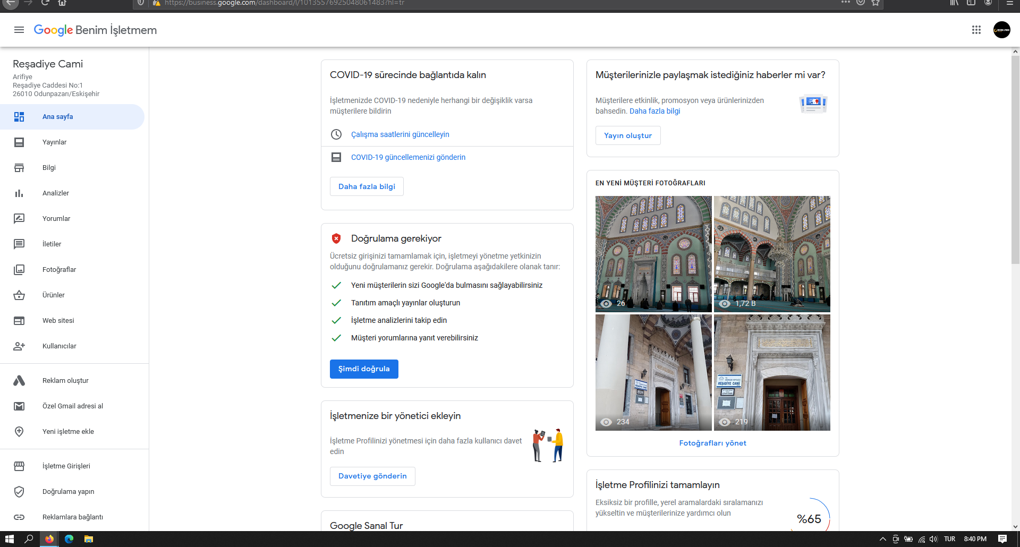Click Daha fazla bilgi link in news card
The width and height of the screenshot is (1020, 547).
click(654, 111)
